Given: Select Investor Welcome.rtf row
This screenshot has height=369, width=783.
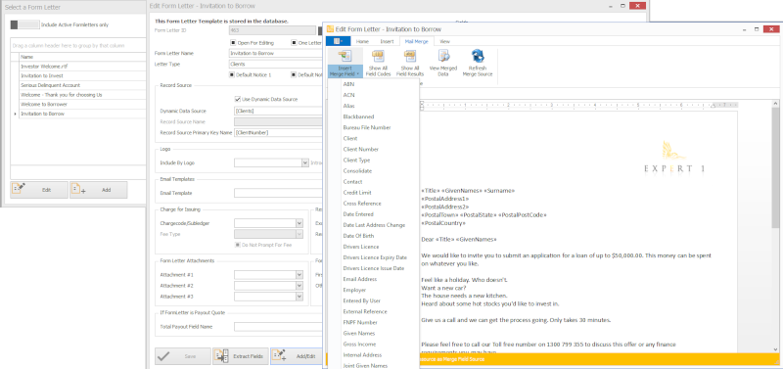Looking at the screenshot, I should point(82,66).
